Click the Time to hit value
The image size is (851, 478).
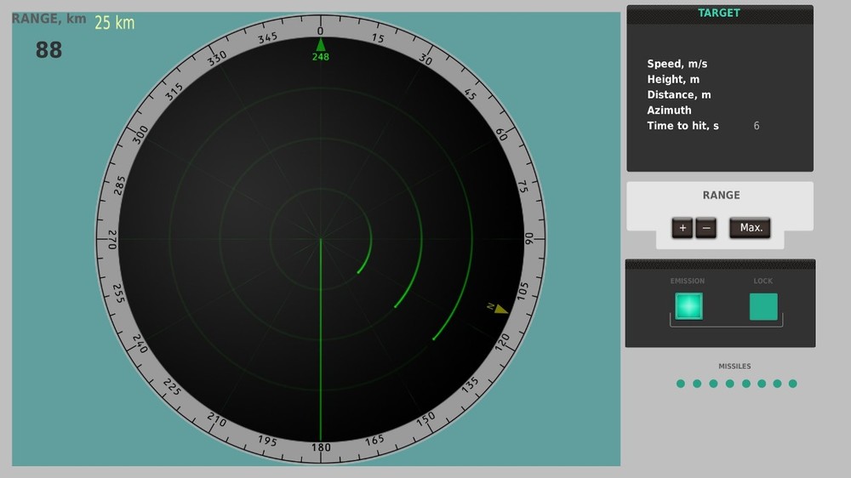[x=756, y=126]
